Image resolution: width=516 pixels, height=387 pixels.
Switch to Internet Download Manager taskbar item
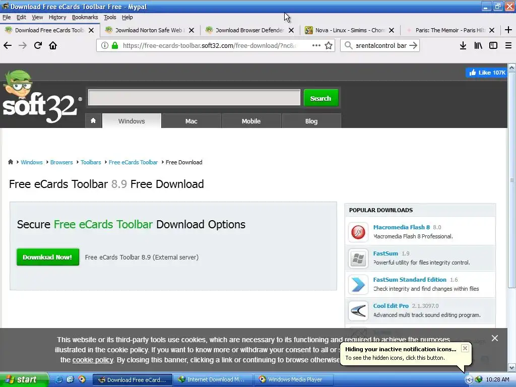[213, 380]
